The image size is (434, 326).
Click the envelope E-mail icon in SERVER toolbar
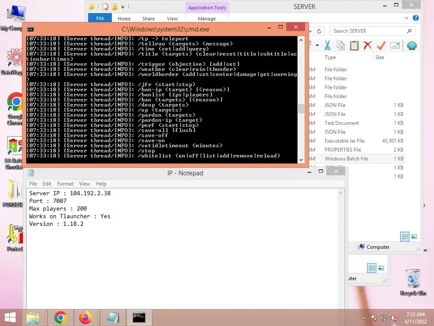click(395, 45)
